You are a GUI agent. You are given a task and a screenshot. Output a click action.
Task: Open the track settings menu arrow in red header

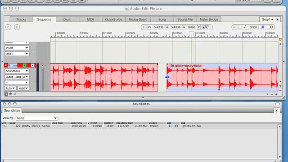coord(33,65)
